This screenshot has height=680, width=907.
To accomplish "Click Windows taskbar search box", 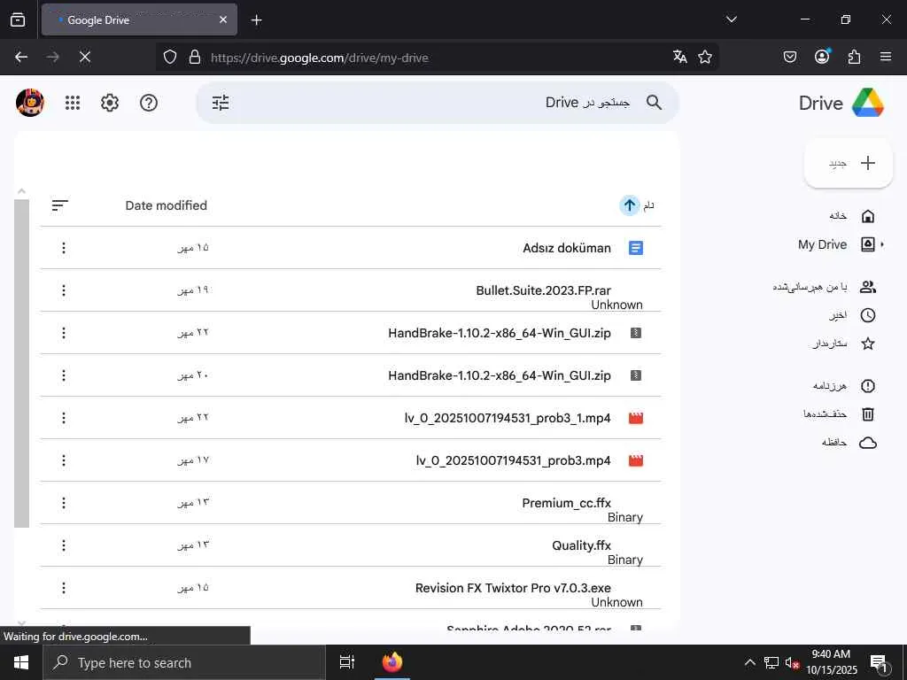I will coord(184,662).
